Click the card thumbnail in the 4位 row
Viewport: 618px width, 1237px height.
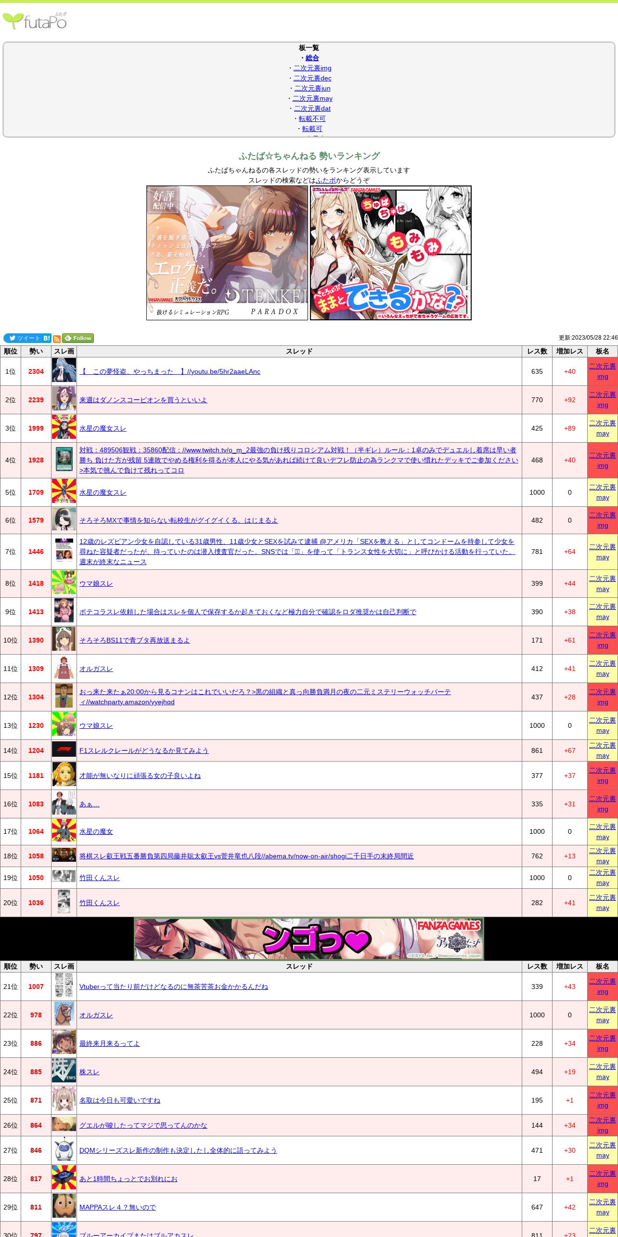64,459
